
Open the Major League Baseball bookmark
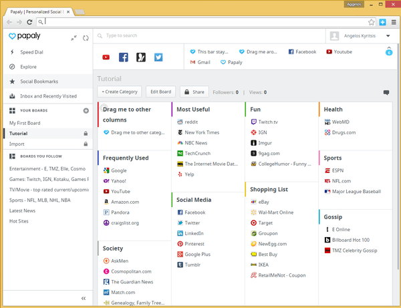pyautogui.click(x=353, y=192)
